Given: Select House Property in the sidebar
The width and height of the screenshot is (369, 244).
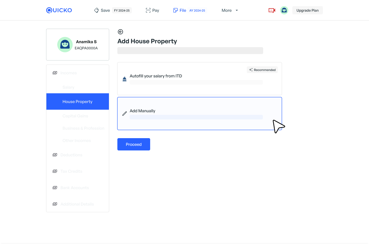Looking at the screenshot, I should 77,101.
